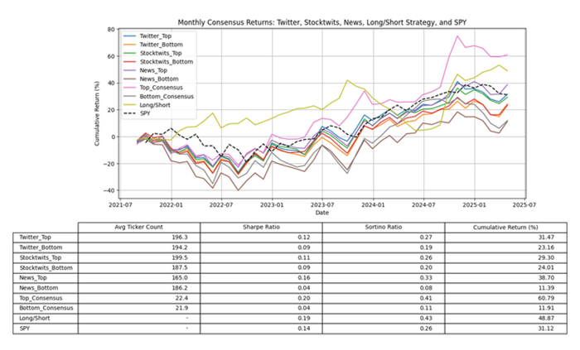580x350 pixels.
Task: Click the 21.9 ticker count cell
Action: (x=138, y=308)
